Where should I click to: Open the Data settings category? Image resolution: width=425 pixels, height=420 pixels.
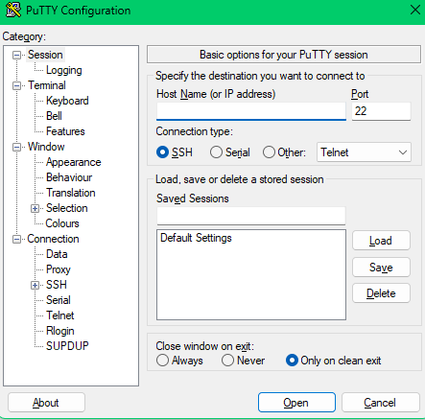[x=57, y=254]
